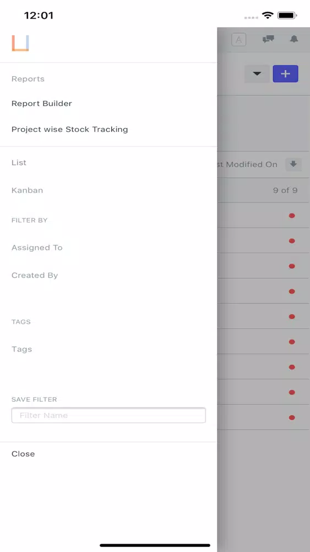
Task: Expand the dropdown caret next to plus button
Action: pos(257,73)
